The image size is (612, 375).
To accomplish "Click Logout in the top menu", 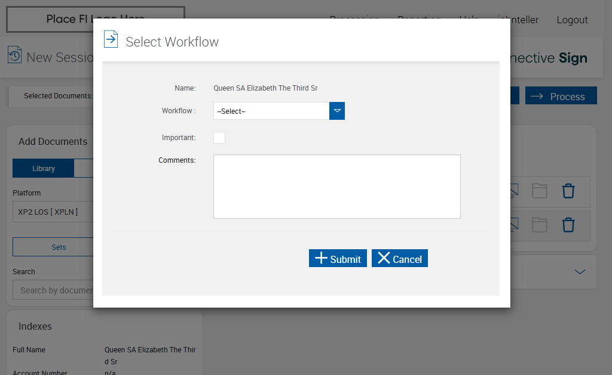I will click(572, 20).
